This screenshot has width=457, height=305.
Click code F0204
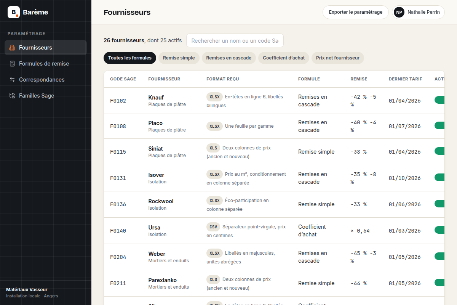(x=118, y=257)
